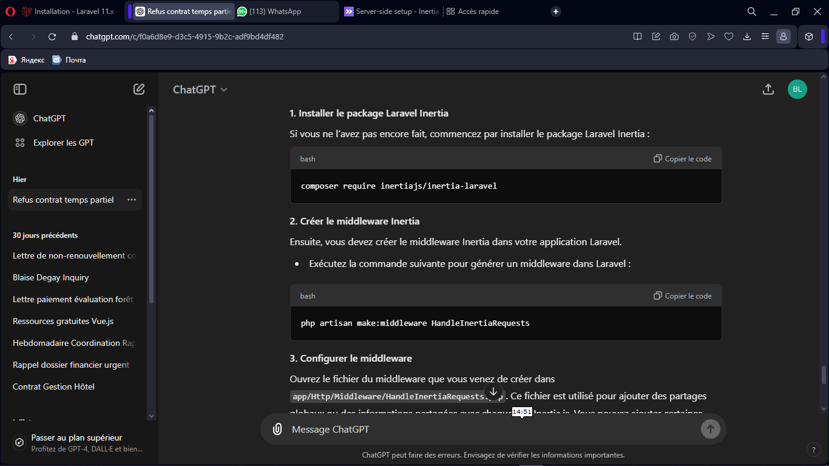Click the share conversation upload icon
The image size is (829, 466).
pyautogui.click(x=768, y=89)
